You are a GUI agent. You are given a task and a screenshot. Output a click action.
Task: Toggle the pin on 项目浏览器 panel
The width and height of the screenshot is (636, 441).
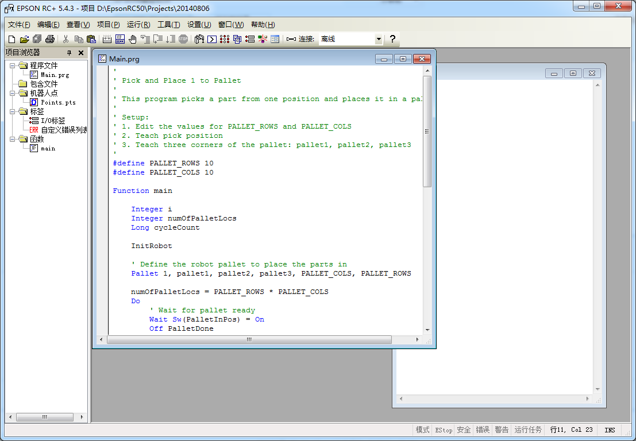click(70, 53)
